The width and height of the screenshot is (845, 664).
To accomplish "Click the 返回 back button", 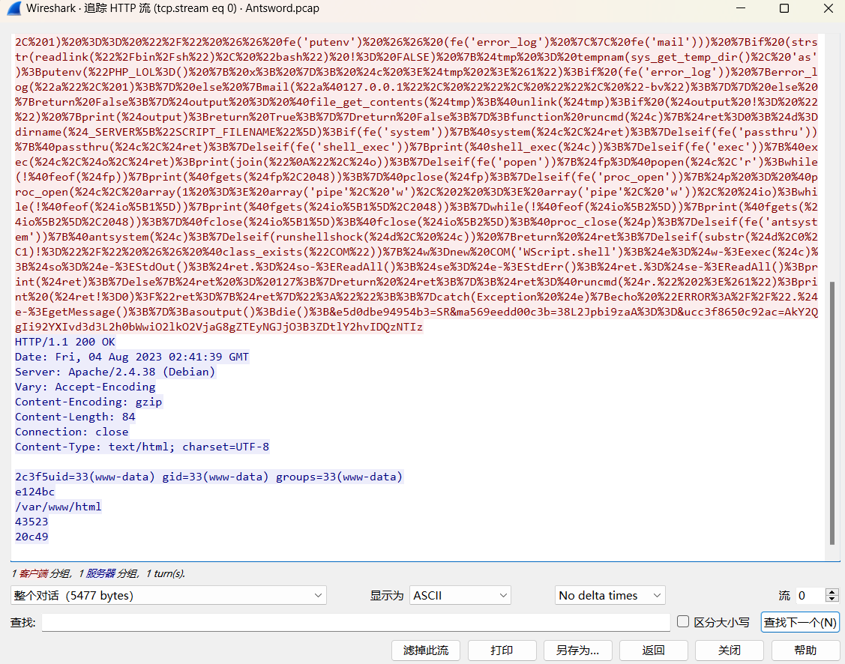I will coord(654,650).
